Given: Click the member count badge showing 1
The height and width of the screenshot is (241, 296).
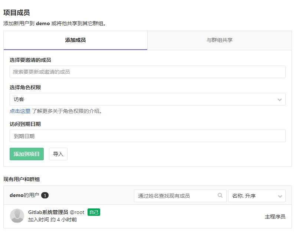Looking at the screenshot, I should (x=45, y=195).
